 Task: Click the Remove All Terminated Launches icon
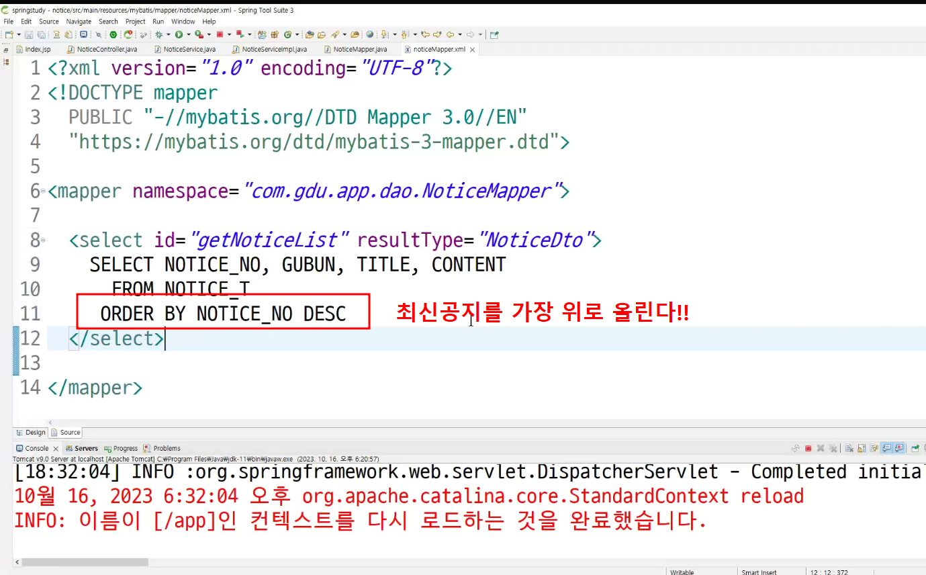[x=833, y=448]
